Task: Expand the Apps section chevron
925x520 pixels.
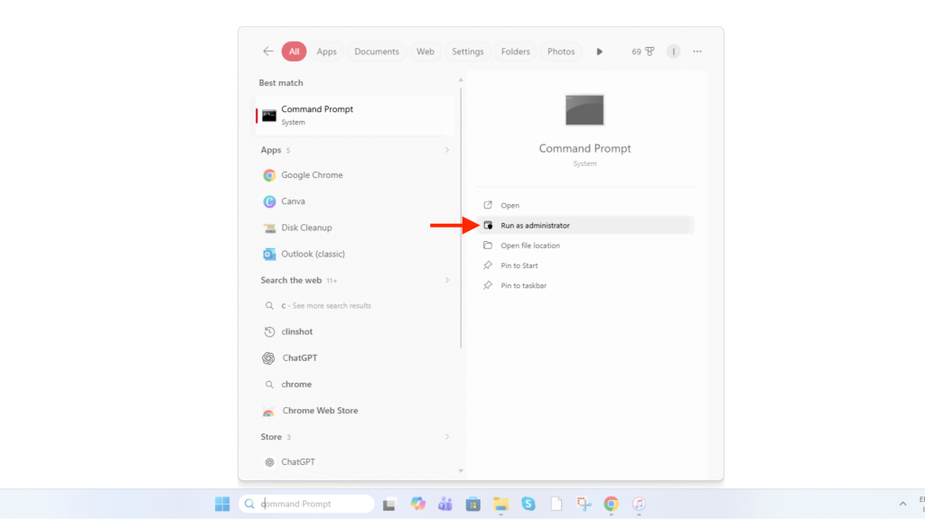Action: tap(446, 150)
